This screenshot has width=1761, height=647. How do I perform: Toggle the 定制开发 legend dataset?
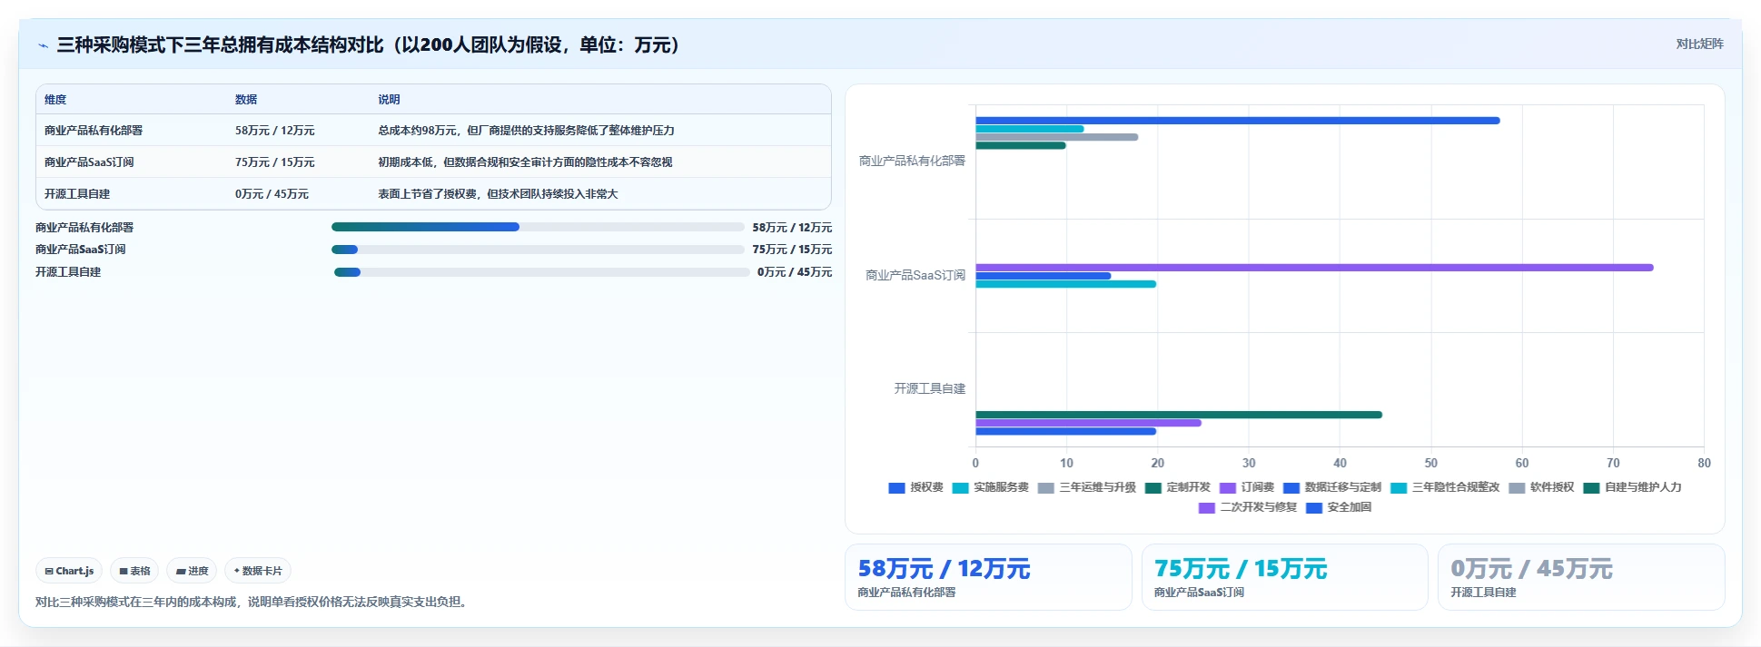pyautogui.click(x=1177, y=487)
